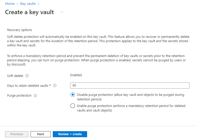Click the Disable purge protection label text
Screen dimensions: 197x140
pos(131,97)
